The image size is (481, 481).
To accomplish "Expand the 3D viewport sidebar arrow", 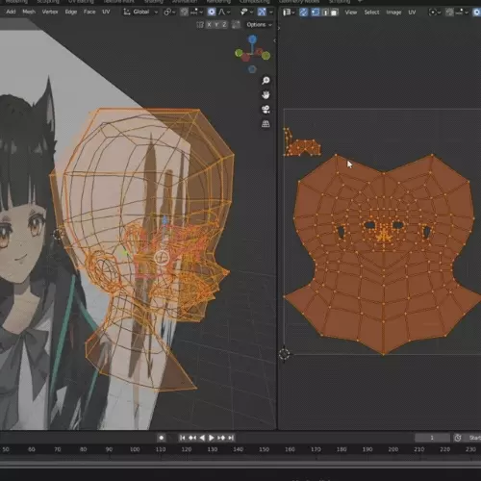I will point(274,40).
